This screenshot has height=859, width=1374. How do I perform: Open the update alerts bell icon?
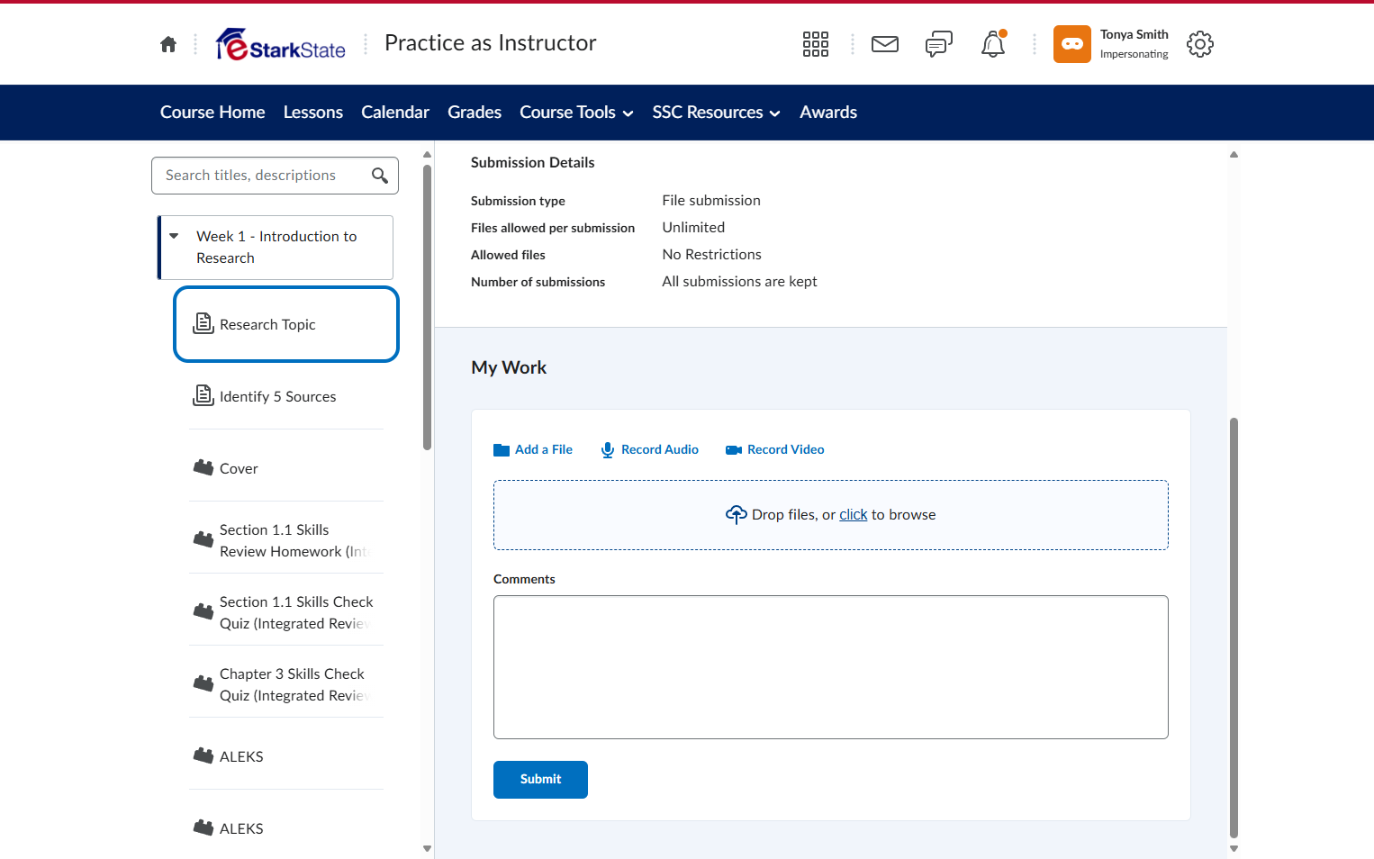993,44
